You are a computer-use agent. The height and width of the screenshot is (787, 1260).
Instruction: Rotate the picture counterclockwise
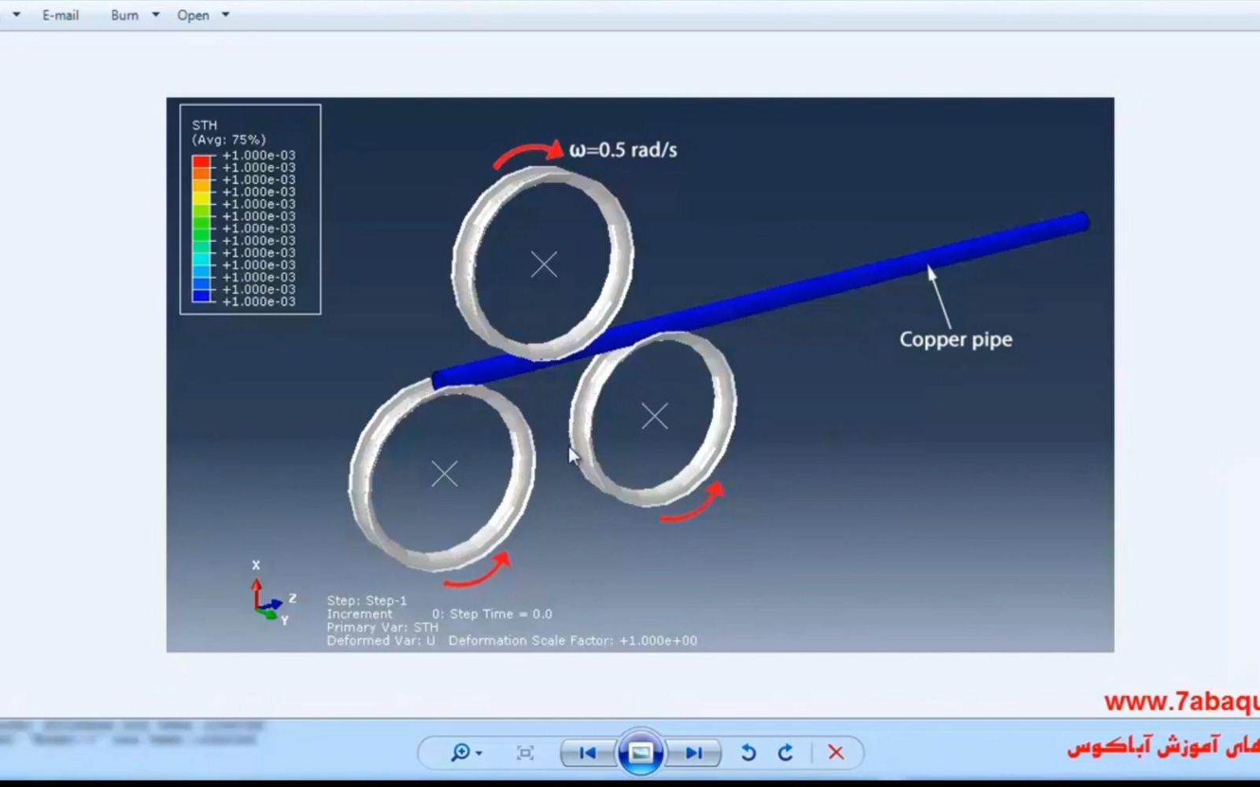[x=748, y=752]
